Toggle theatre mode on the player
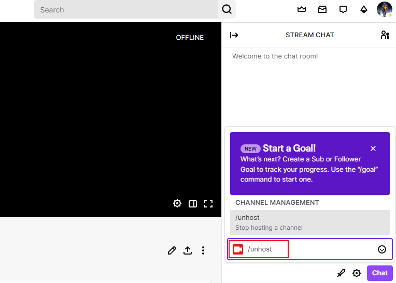The image size is (396, 283). click(193, 204)
